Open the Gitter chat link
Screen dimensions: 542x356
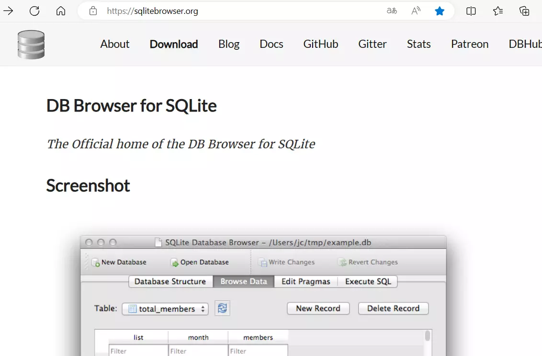(373, 44)
